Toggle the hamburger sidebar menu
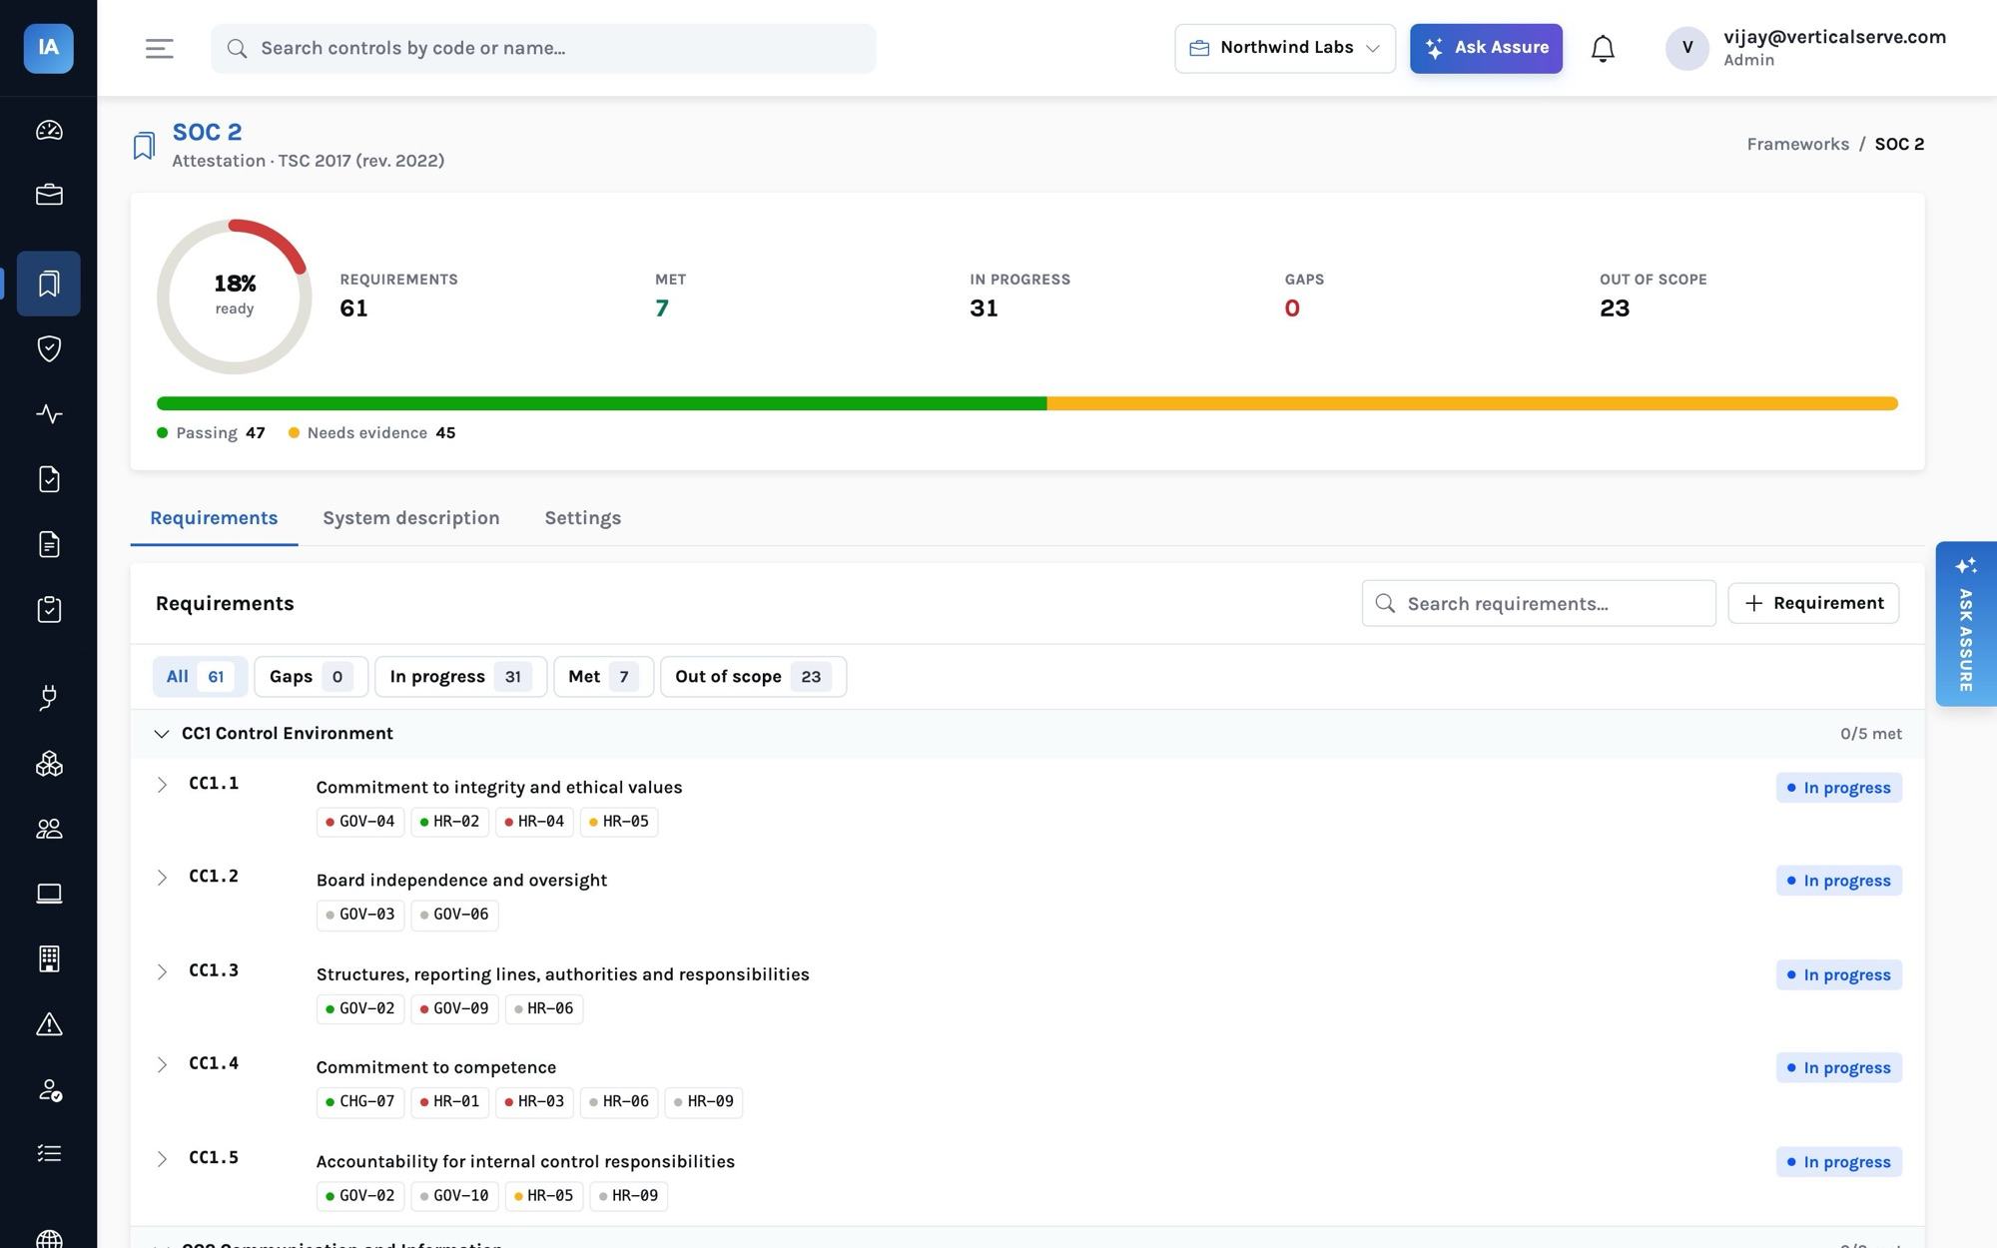The height and width of the screenshot is (1248, 1997). (x=160, y=48)
